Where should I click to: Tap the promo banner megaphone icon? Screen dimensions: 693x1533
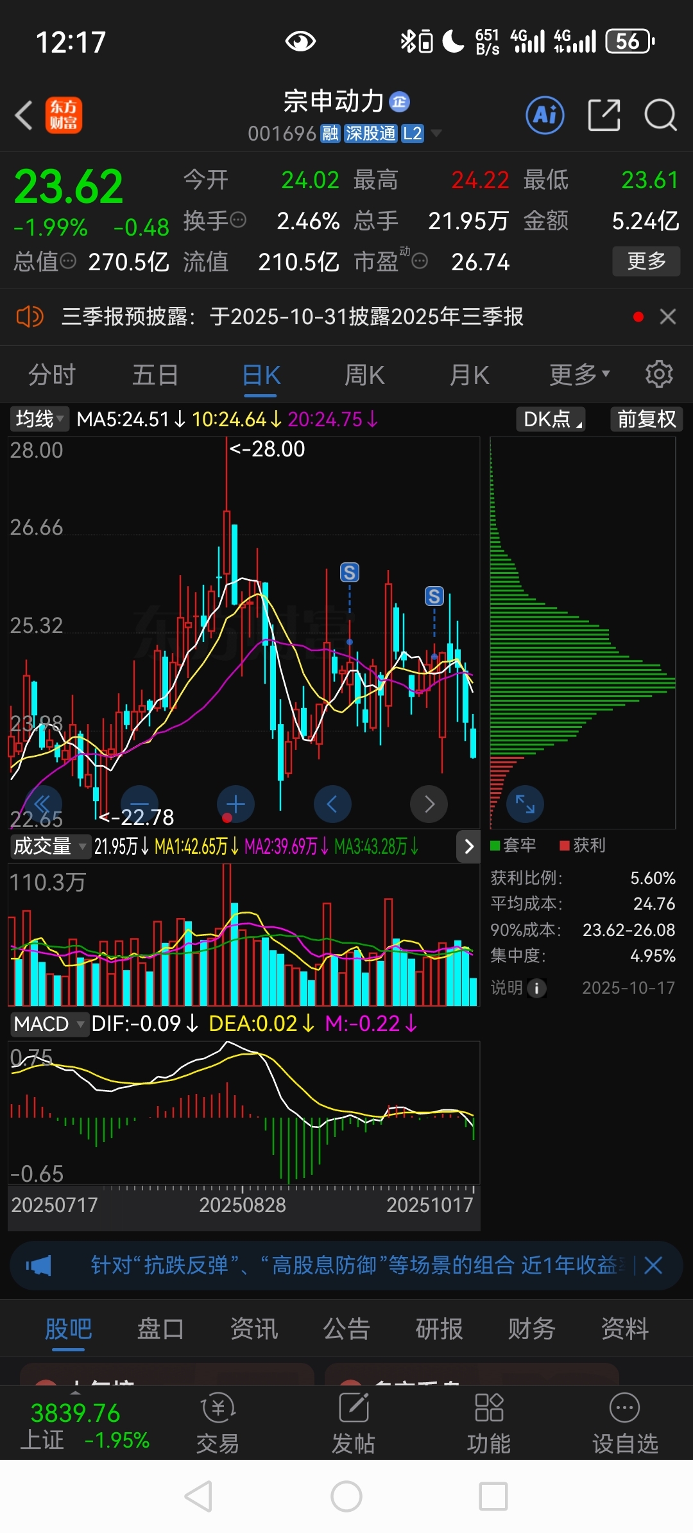point(38,1265)
